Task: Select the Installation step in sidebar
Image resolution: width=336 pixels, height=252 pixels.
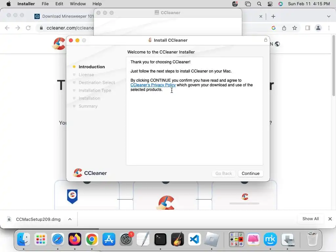Action: click(x=89, y=98)
